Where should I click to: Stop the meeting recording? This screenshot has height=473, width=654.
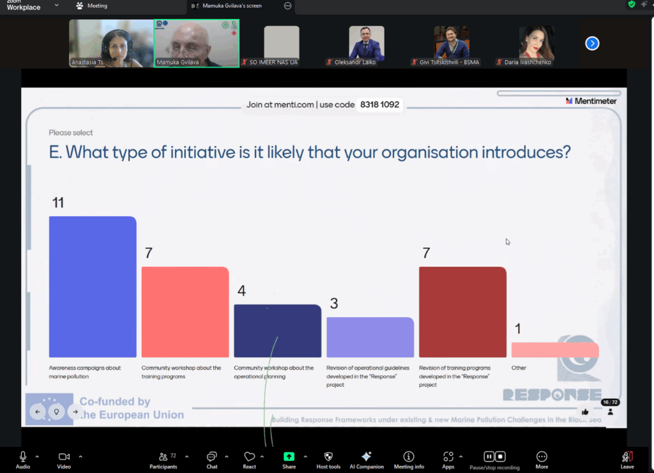[501, 456]
